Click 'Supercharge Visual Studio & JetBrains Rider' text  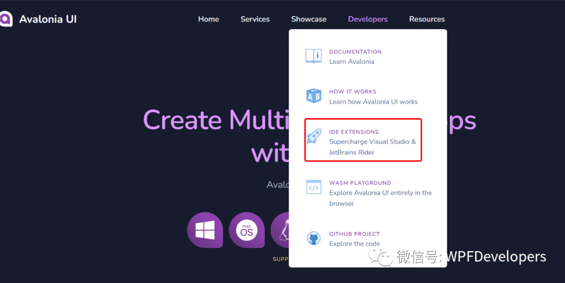click(x=372, y=147)
